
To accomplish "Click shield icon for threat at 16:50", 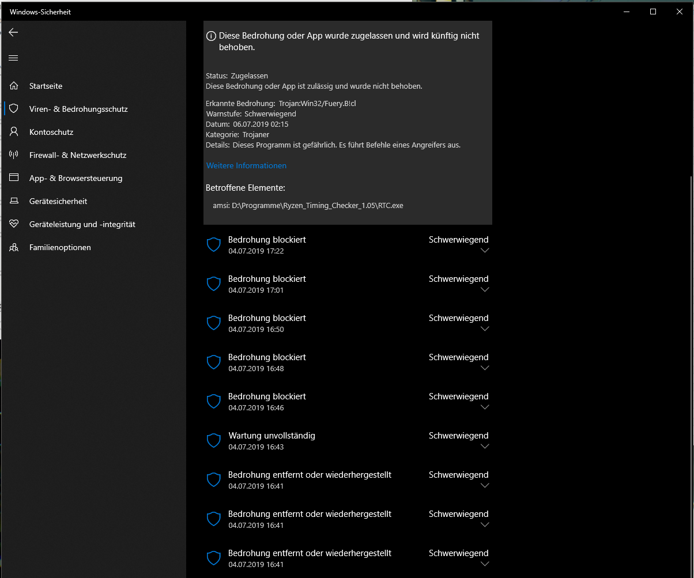I will pos(214,323).
